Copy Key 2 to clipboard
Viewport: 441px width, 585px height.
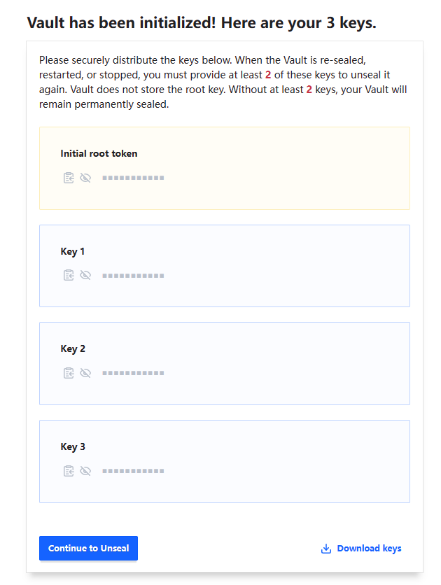tap(69, 373)
